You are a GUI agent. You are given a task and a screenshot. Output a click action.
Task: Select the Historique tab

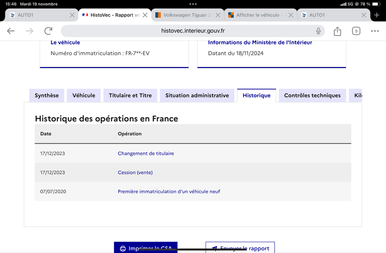pyautogui.click(x=257, y=95)
